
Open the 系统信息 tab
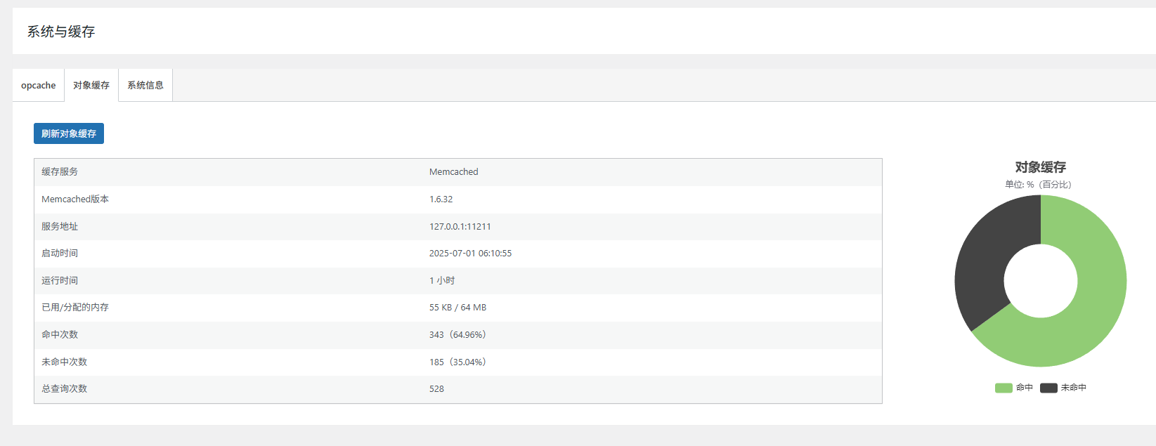[x=145, y=85]
